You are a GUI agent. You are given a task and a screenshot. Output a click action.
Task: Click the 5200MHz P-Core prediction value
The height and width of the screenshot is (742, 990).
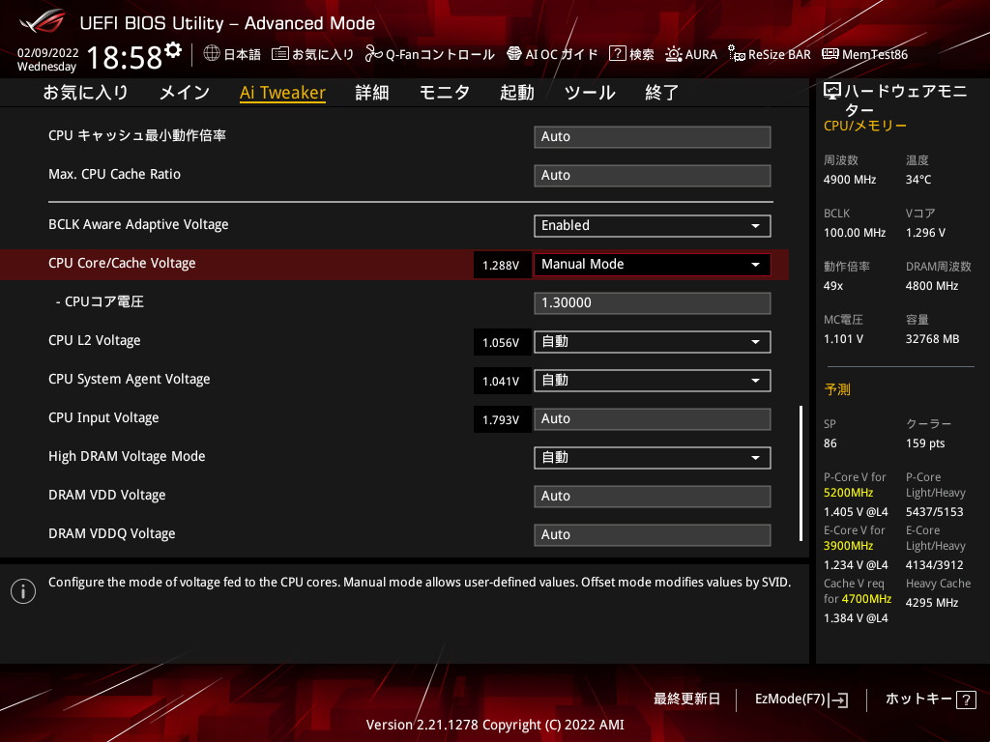click(x=848, y=493)
